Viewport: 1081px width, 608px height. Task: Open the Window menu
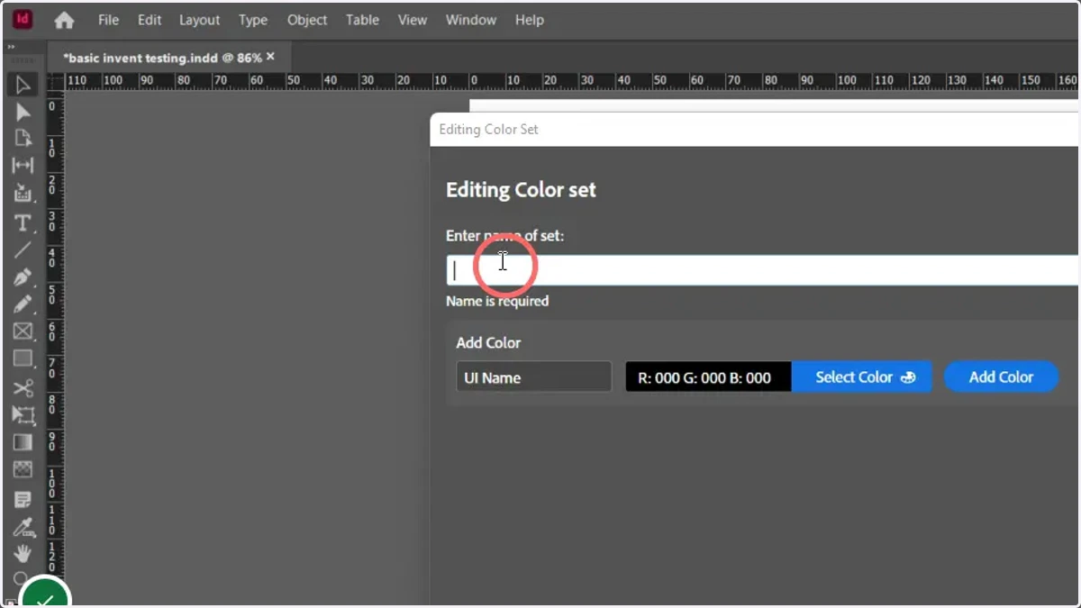(x=471, y=20)
